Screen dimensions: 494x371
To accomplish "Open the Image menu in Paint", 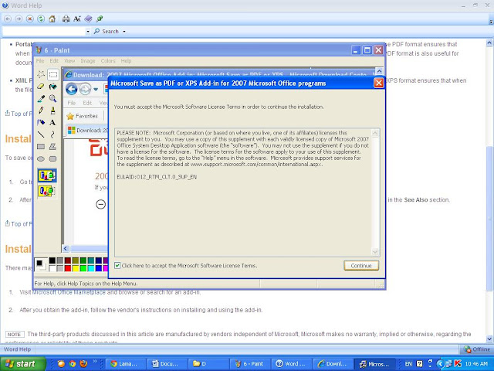I will 88,61.
